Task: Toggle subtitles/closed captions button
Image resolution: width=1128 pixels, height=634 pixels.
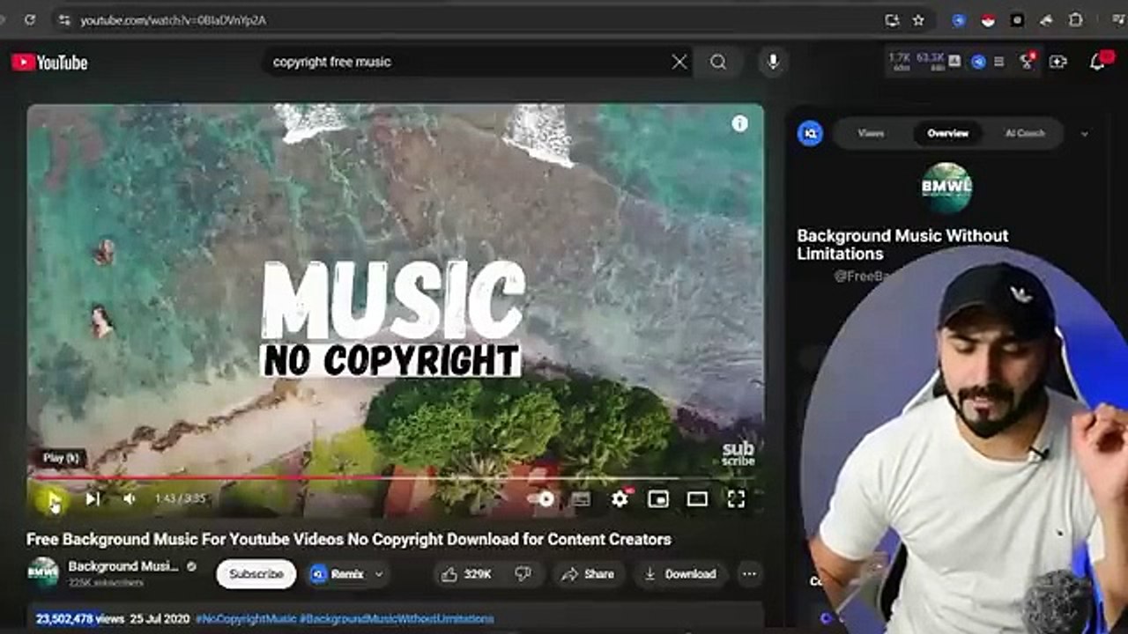Action: (581, 499)
